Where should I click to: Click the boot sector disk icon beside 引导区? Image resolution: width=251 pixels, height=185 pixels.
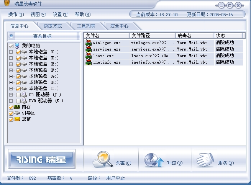click(17, 113)
